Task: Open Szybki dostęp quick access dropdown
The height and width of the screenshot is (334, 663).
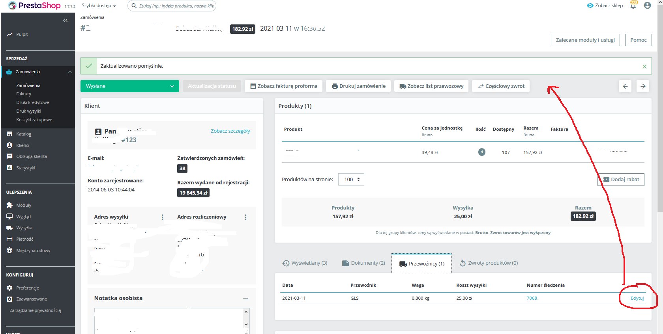Action: (99, 6)
